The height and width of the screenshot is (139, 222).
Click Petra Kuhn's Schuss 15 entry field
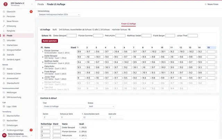click(x=120, y=35)
